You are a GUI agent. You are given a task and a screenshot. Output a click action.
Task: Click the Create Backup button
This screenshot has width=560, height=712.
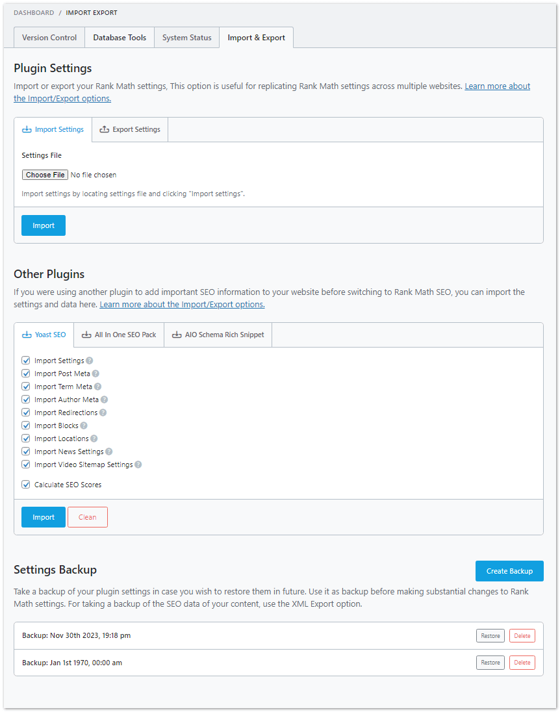509,571
